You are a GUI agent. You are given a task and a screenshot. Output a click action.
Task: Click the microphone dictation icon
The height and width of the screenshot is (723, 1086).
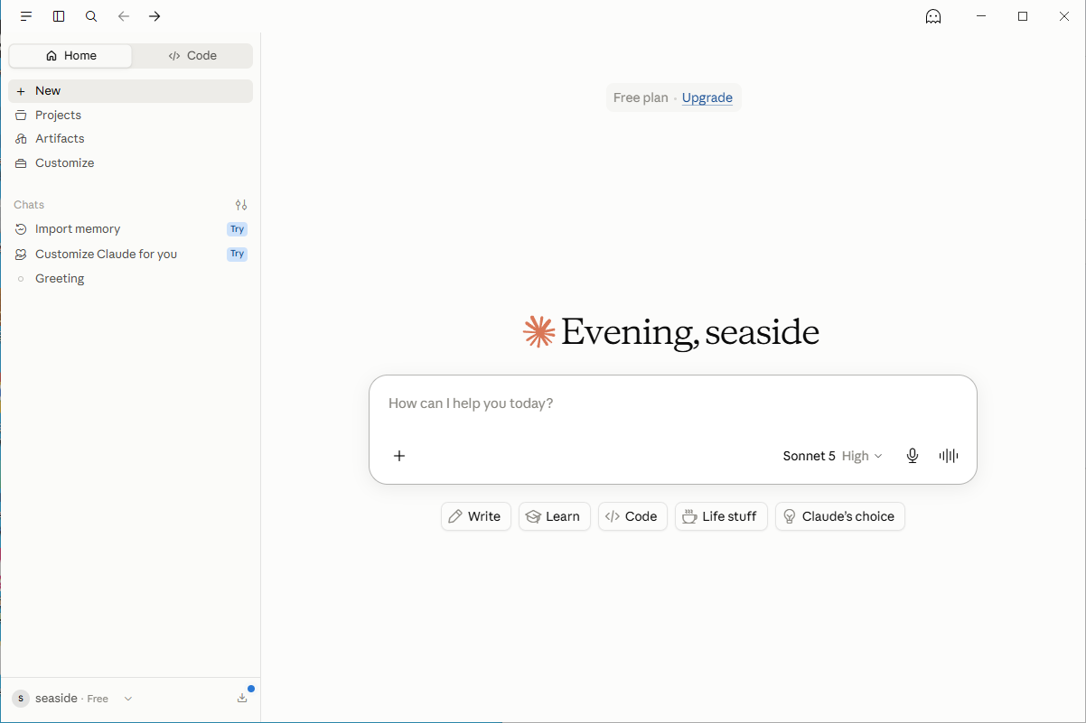tap(913, 456)
